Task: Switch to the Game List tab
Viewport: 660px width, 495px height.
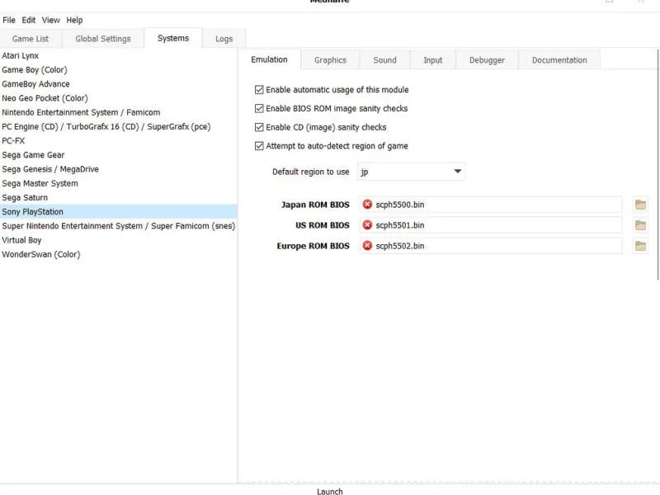Action: click(x=31, y=39)
